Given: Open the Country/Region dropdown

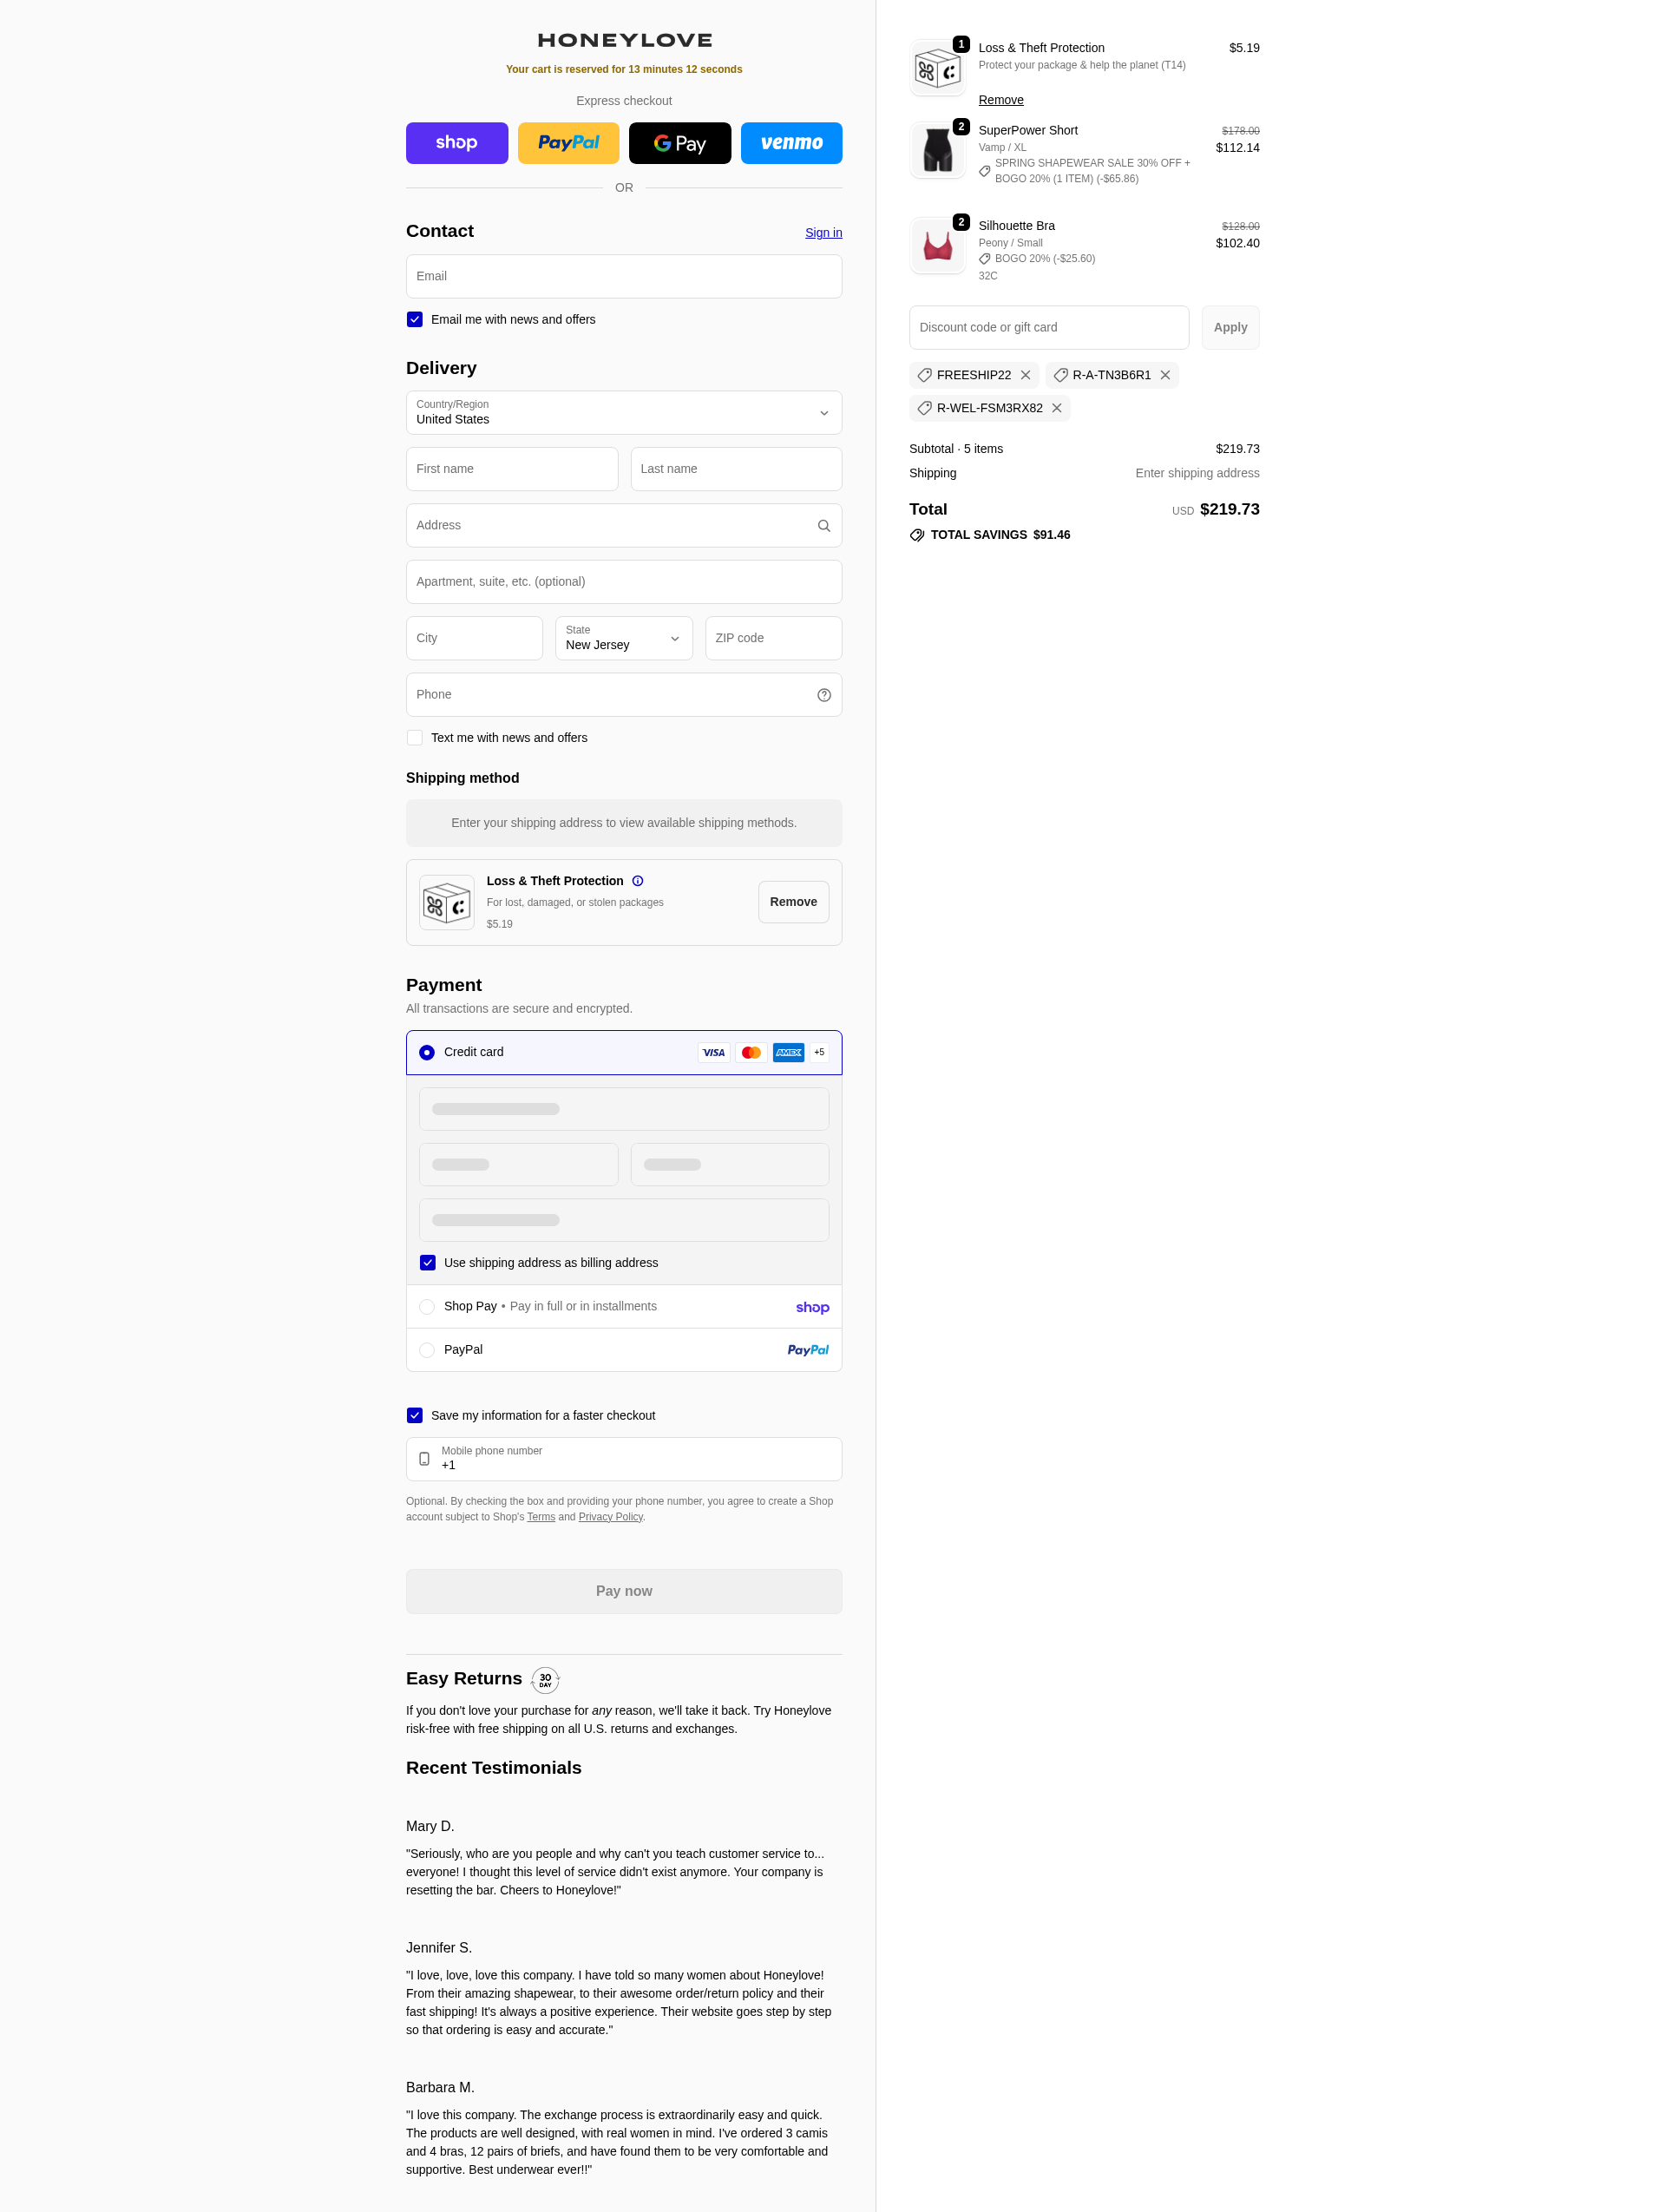Looking at the screenshot, I should pos(623,413).
